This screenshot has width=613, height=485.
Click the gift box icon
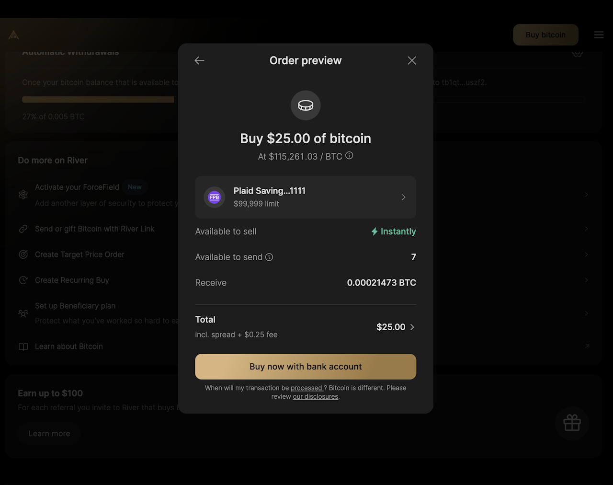point(572,423)
